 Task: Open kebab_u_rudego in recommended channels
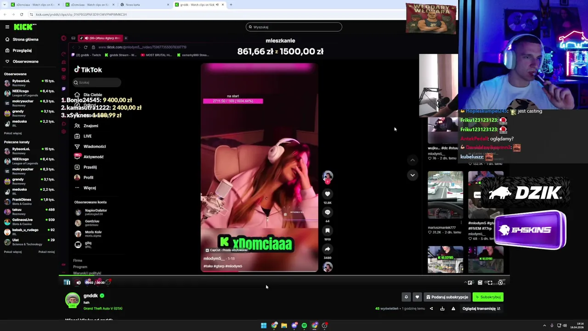click(30, 232)
